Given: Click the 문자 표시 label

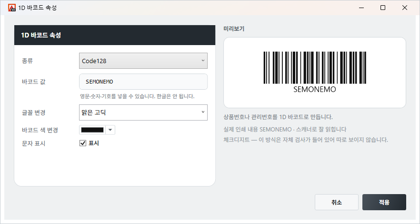Looking at the screenshot, I should click(x=34, y=143).
